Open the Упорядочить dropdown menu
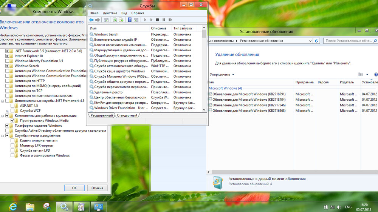378x212 pixels. coord(222,75)
